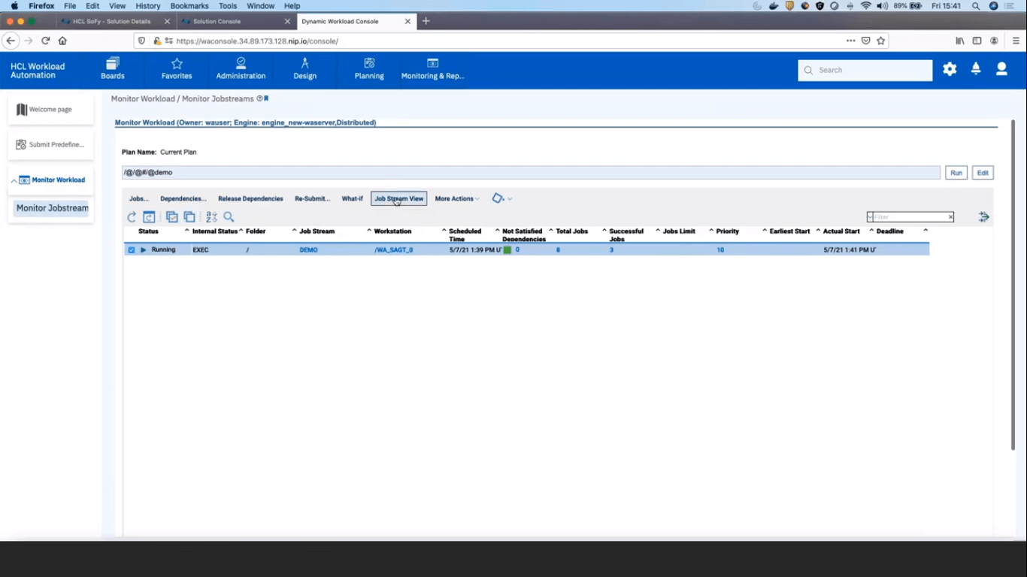The width and height of the screenshot is (1027, 577).
Task: Open the DEMO job stream link
Action: 308,250
